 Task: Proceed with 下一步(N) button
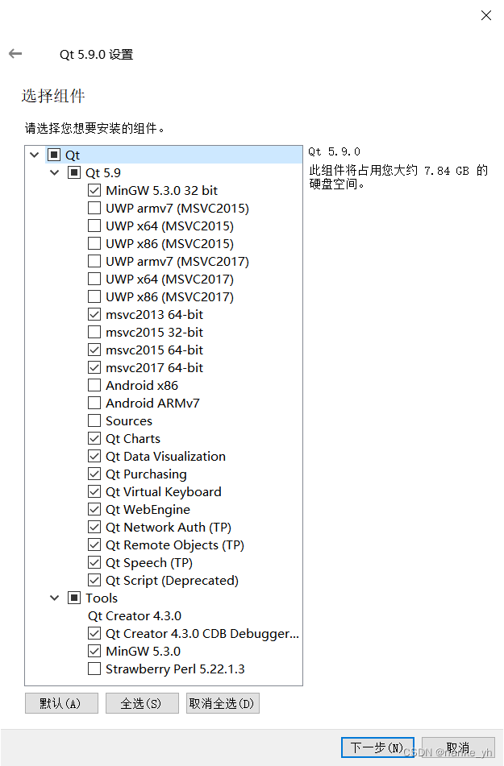pyautogui.click(x=377, y=747)
